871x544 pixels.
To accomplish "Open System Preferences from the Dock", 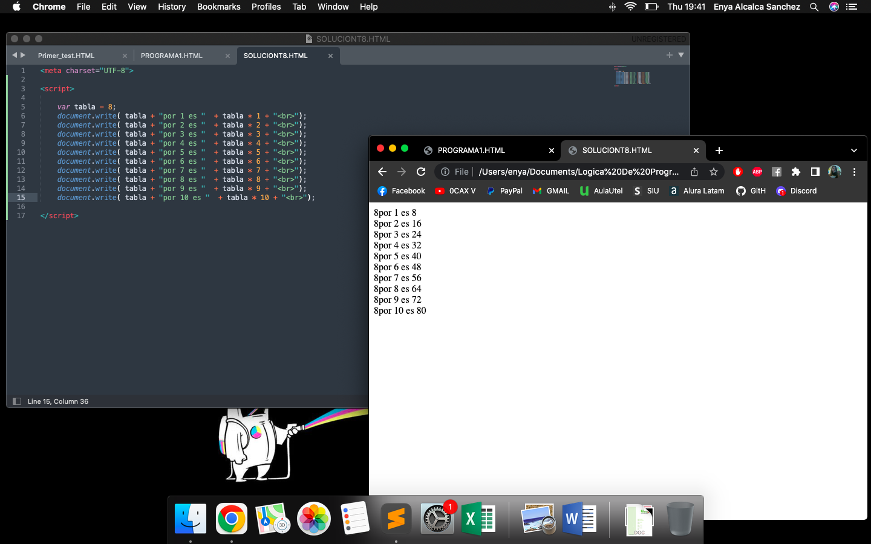I will 437,519.
